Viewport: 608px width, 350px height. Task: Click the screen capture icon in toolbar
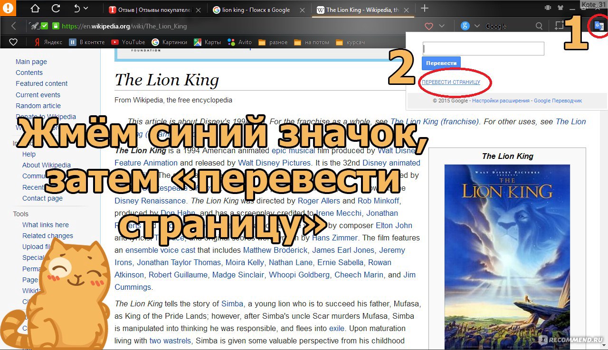tap(560, 26)
